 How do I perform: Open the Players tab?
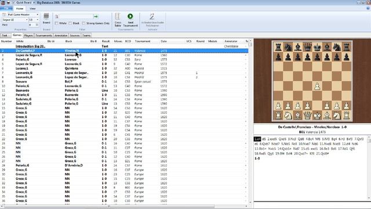tap(28, 35)
